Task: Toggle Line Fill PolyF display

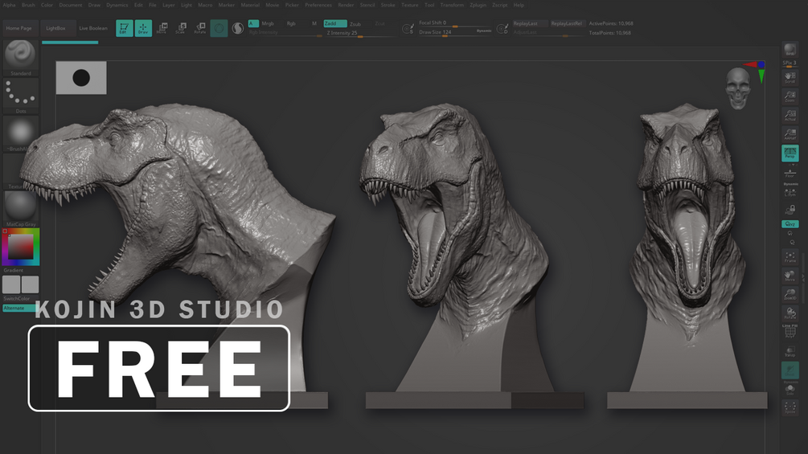Action: [x=790, y=331]
